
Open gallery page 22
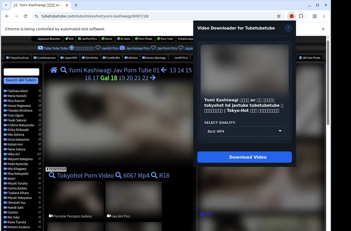point(145,78)
